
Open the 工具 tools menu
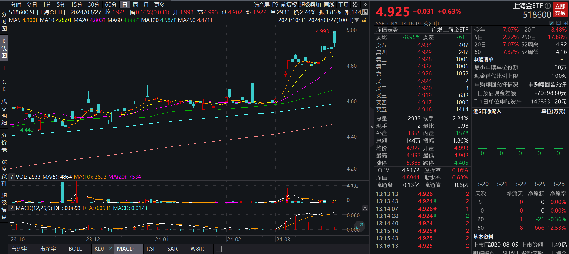[x=343, y=4]
